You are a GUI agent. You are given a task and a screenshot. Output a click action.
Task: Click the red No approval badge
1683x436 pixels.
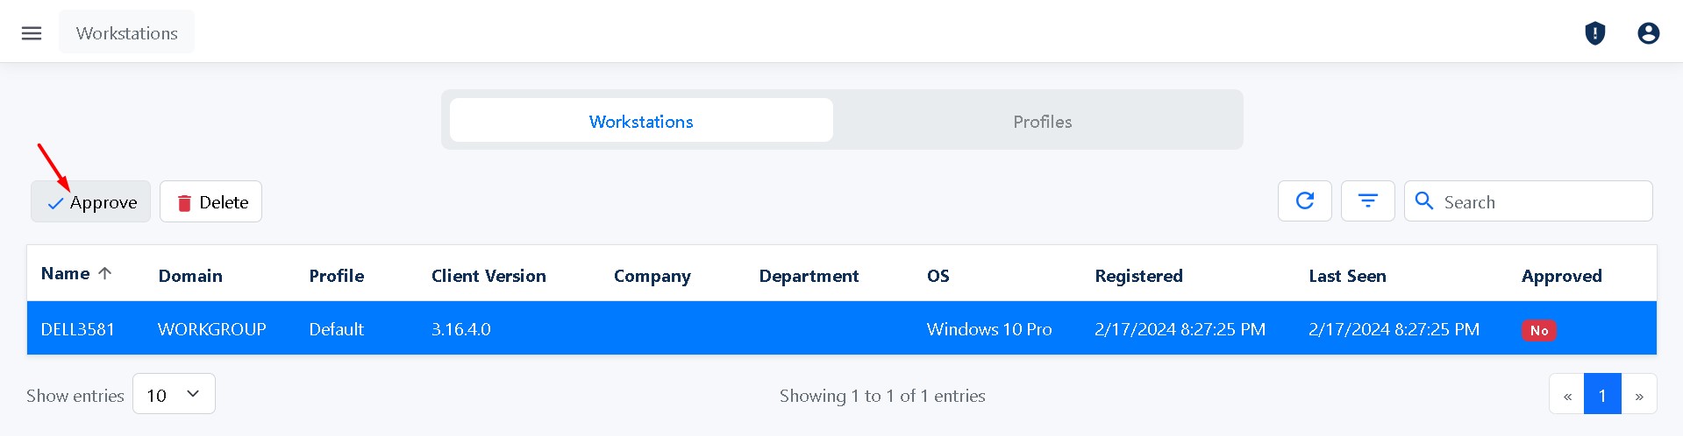[1538, 330]
